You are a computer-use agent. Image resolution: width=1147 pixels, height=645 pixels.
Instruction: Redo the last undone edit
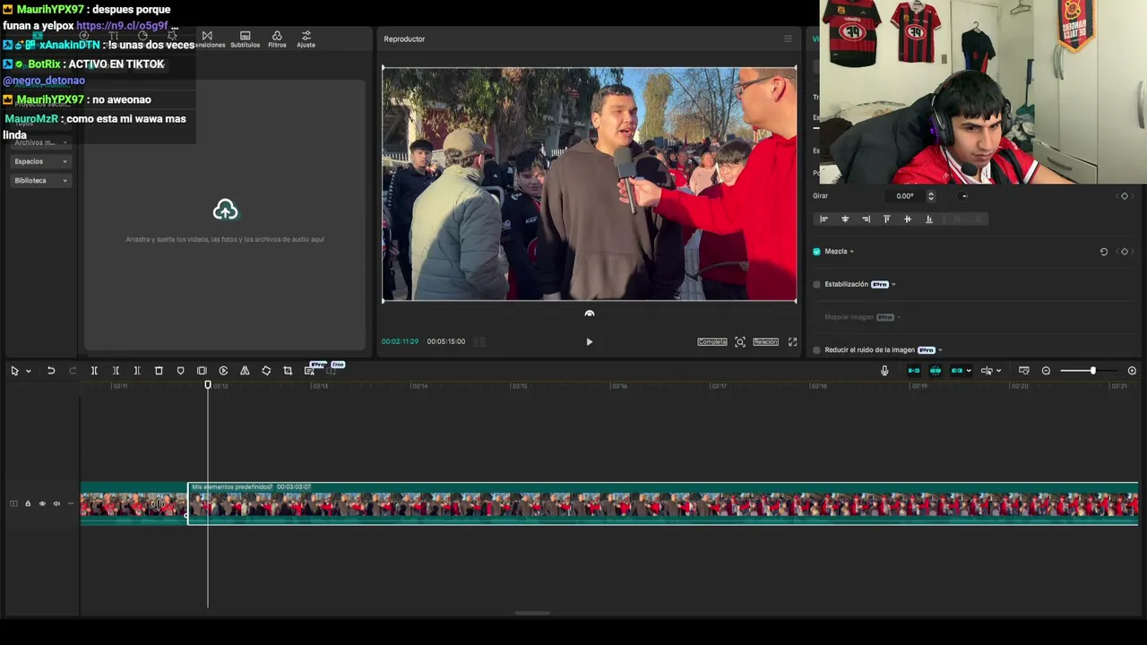click(x=73, y=371)
